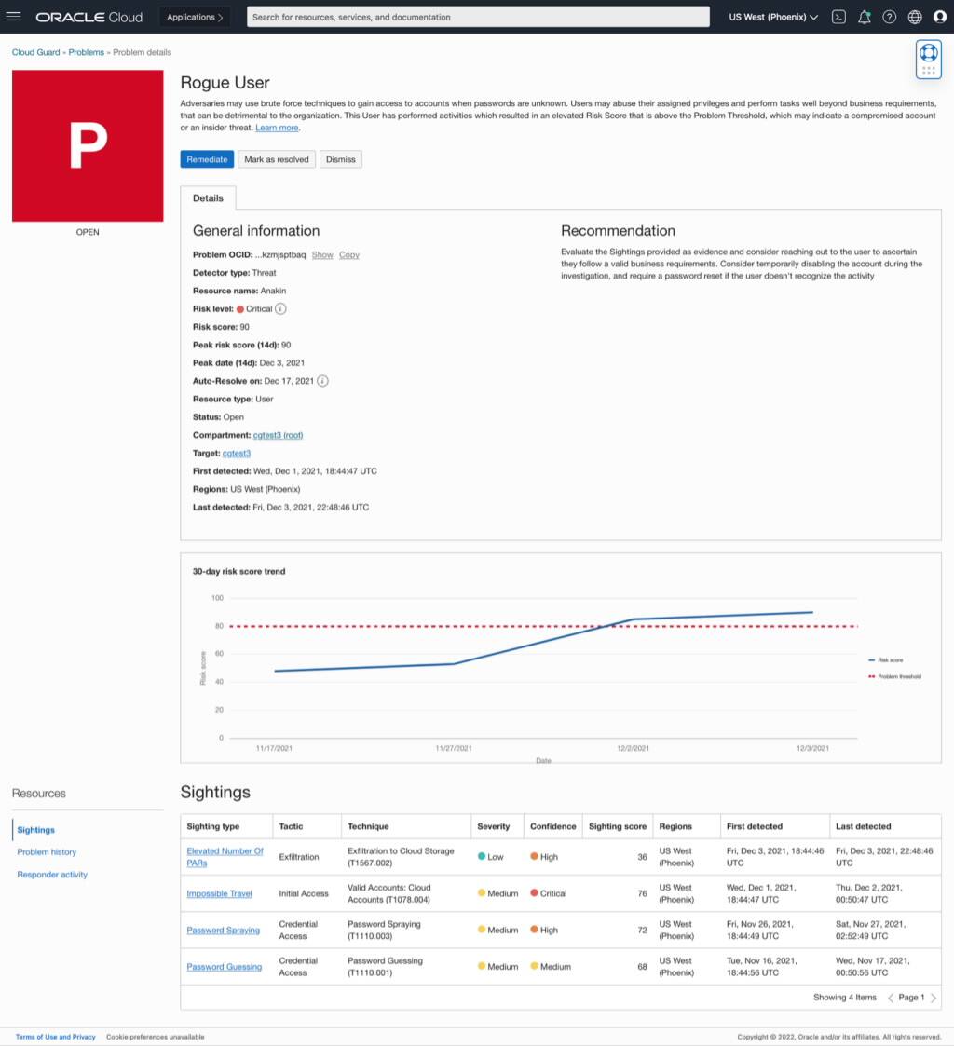Click the info icon next to Auto-Resolve date
The height and width of the screenshot is (1047, 954).
[x=322, y=381]
